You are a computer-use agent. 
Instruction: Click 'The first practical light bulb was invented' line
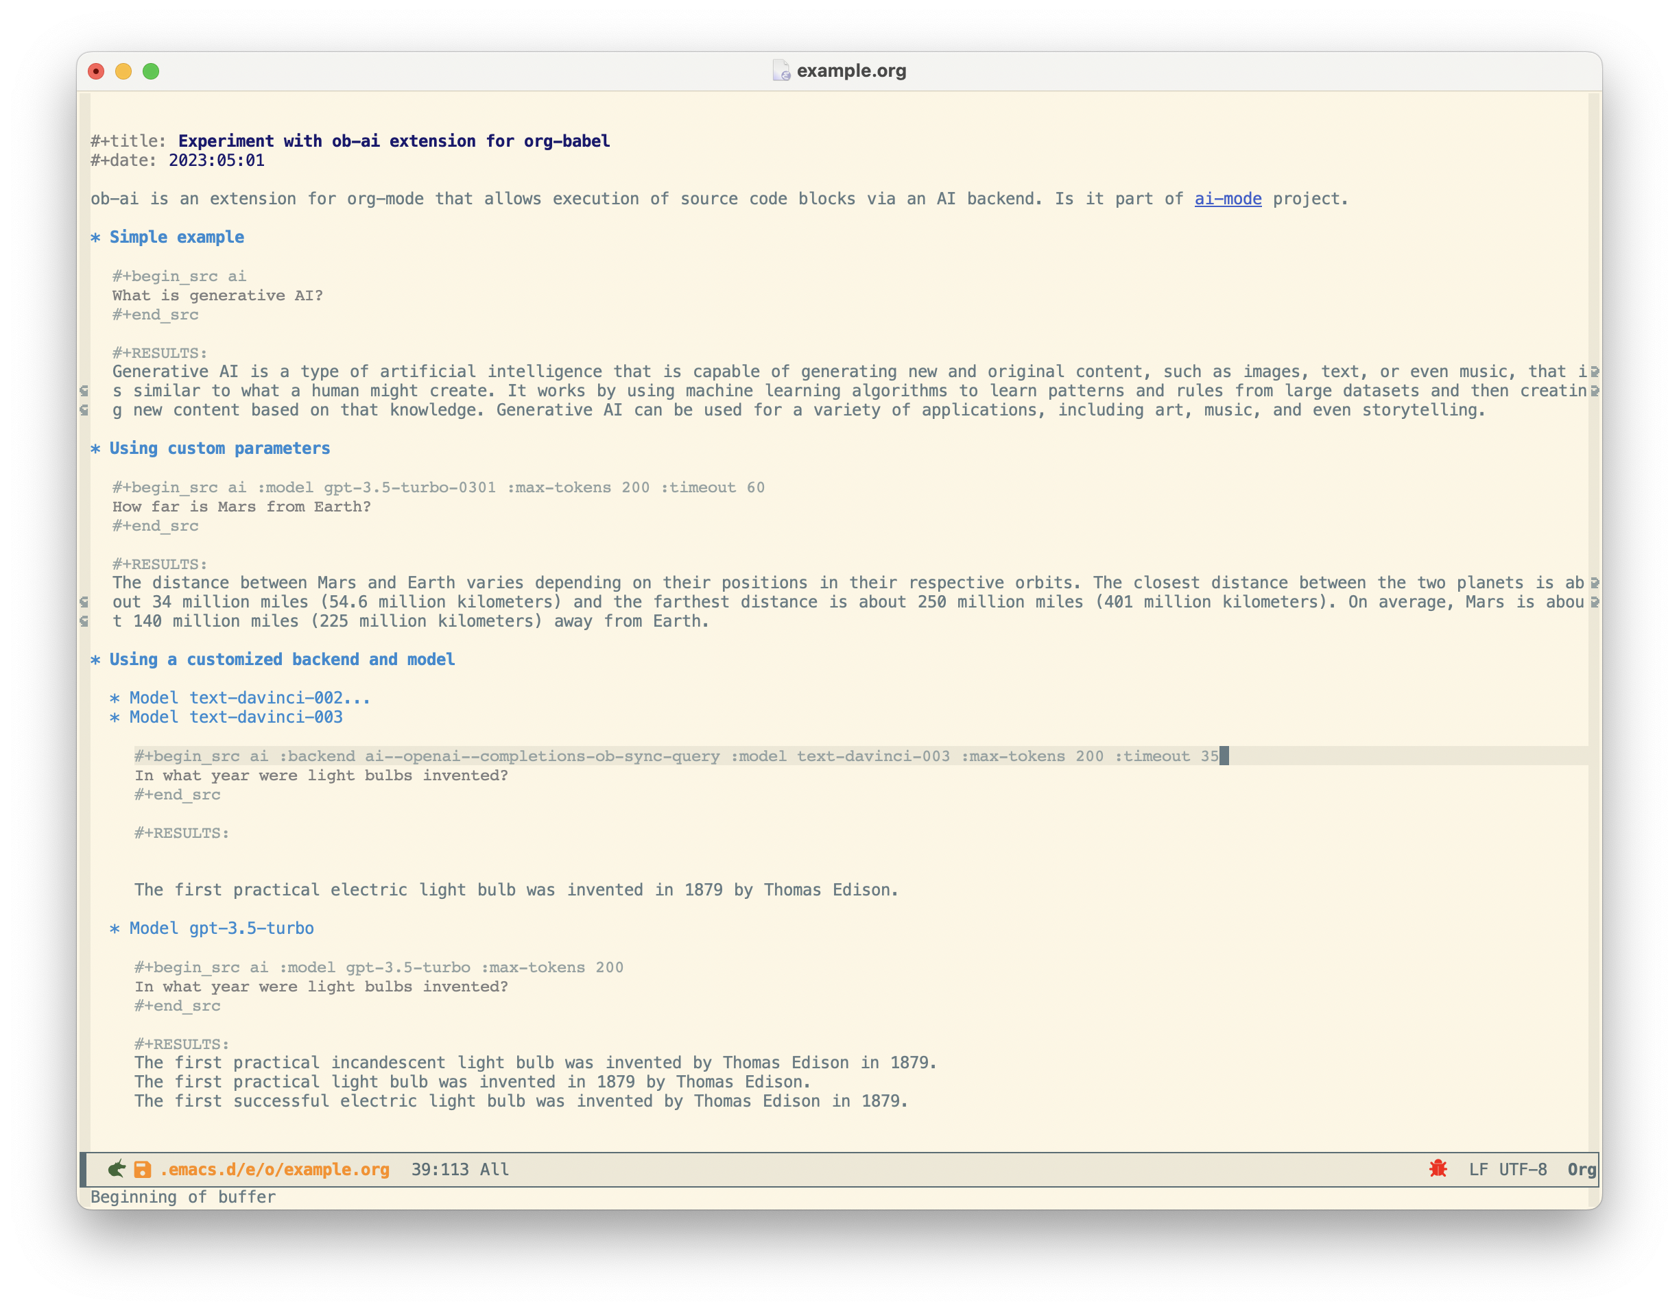tap(473, 1083)
